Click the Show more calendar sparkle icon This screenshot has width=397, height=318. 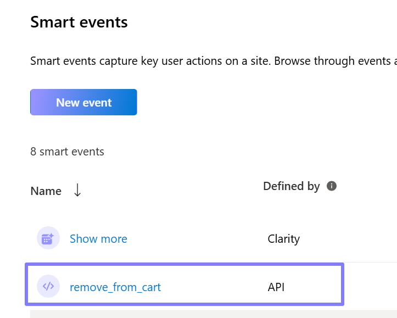pyautogui.click(x=48, y=238)
